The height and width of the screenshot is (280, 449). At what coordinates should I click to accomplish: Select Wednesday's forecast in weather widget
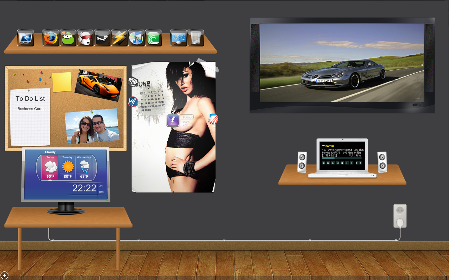coord(84,167)
